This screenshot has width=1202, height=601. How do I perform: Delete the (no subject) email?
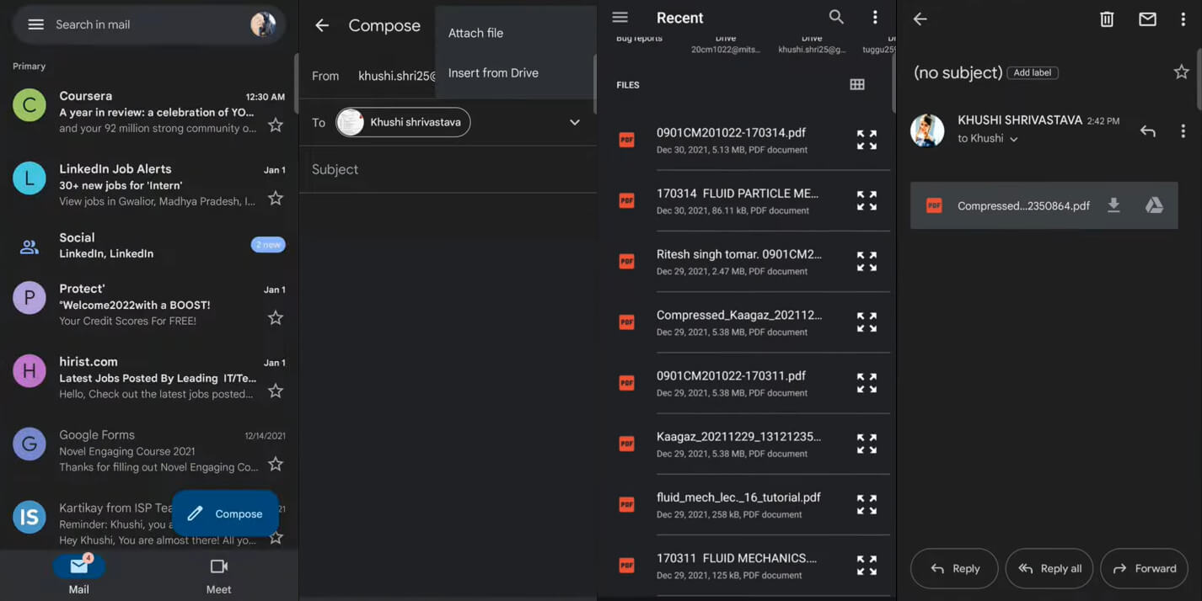[1107, 19]
